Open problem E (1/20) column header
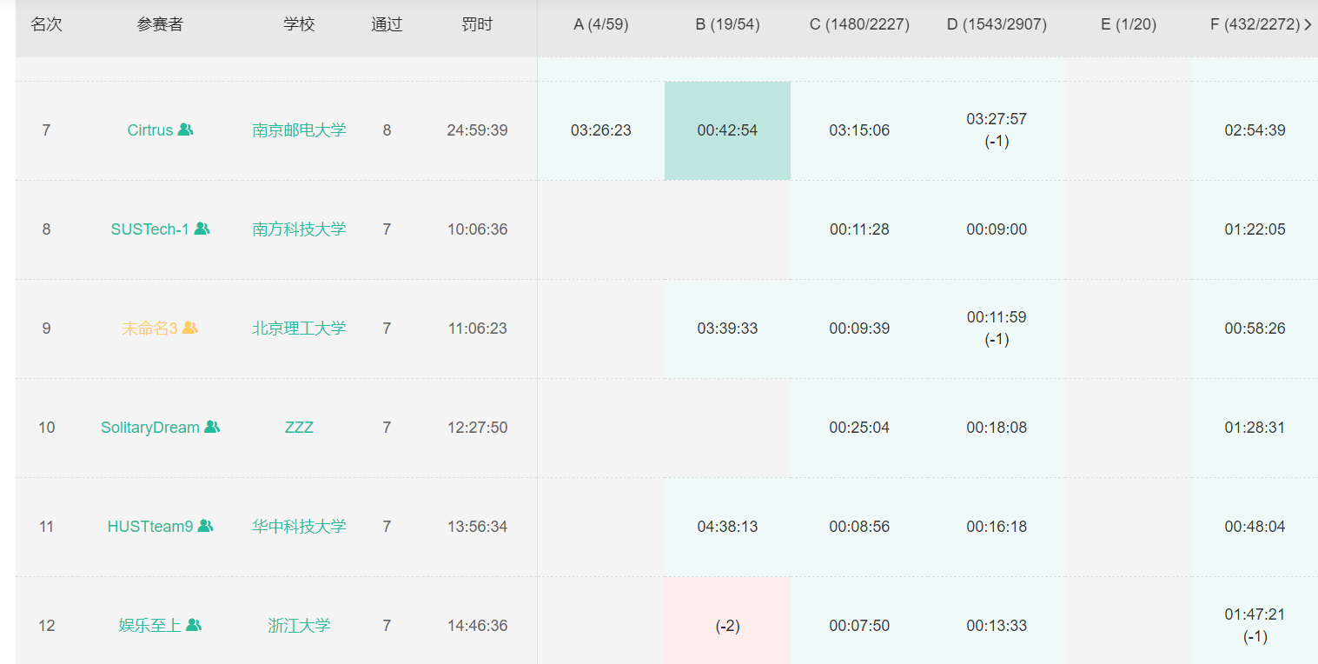 click(1129, 24)
